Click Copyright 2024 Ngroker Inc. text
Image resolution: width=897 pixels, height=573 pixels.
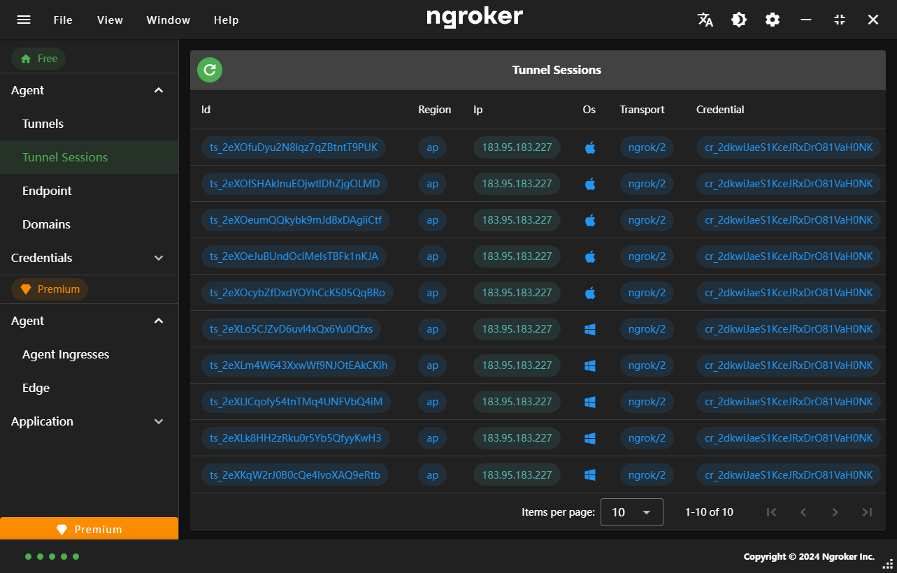pyautogui.click(x=809, y=557)
